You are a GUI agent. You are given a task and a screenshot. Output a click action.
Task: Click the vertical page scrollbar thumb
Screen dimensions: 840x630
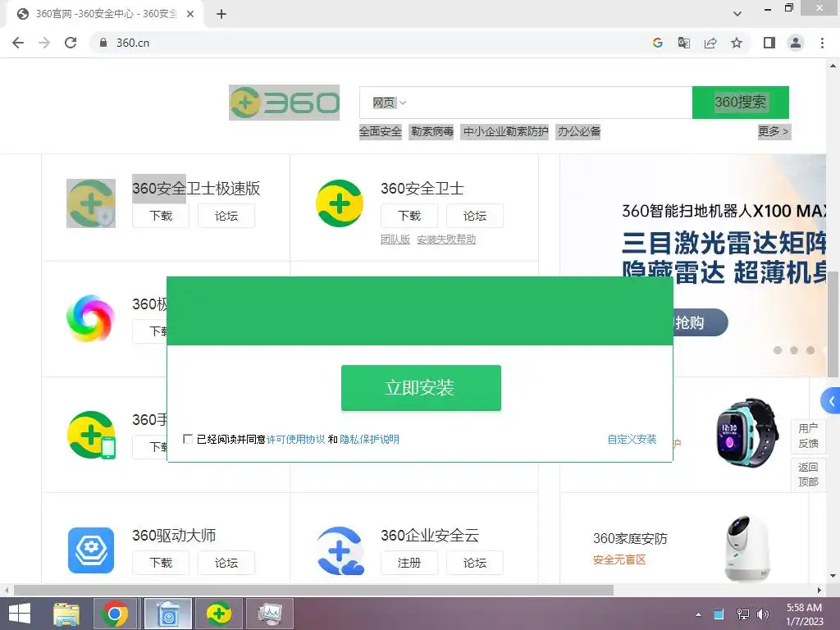pyautogui.click(x=833, y=324)
